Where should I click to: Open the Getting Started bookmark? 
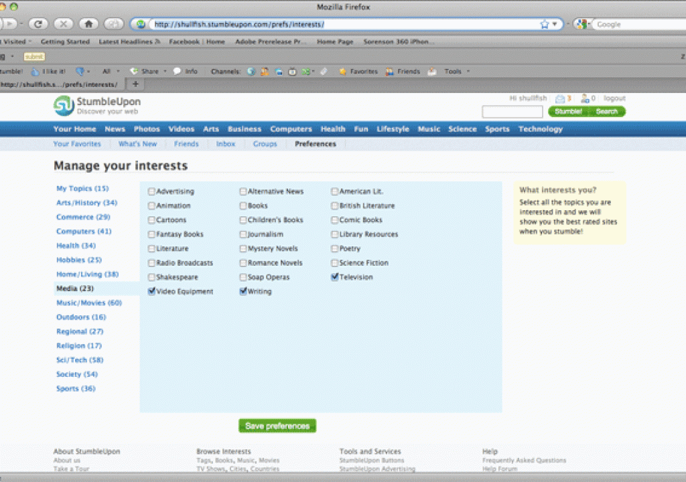[x=65, y=42]
